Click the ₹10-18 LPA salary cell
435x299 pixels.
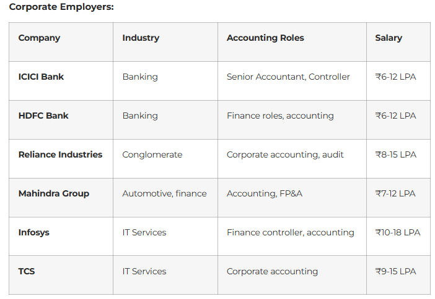tap(398, 232)
